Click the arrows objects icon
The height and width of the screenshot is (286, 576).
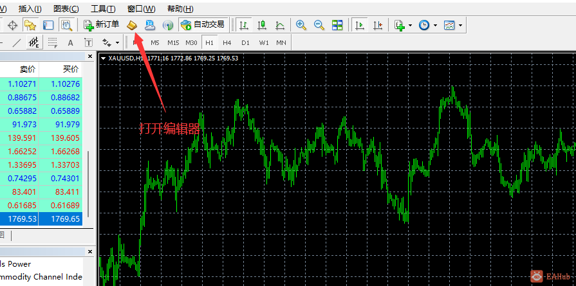(x=107, y=43)
